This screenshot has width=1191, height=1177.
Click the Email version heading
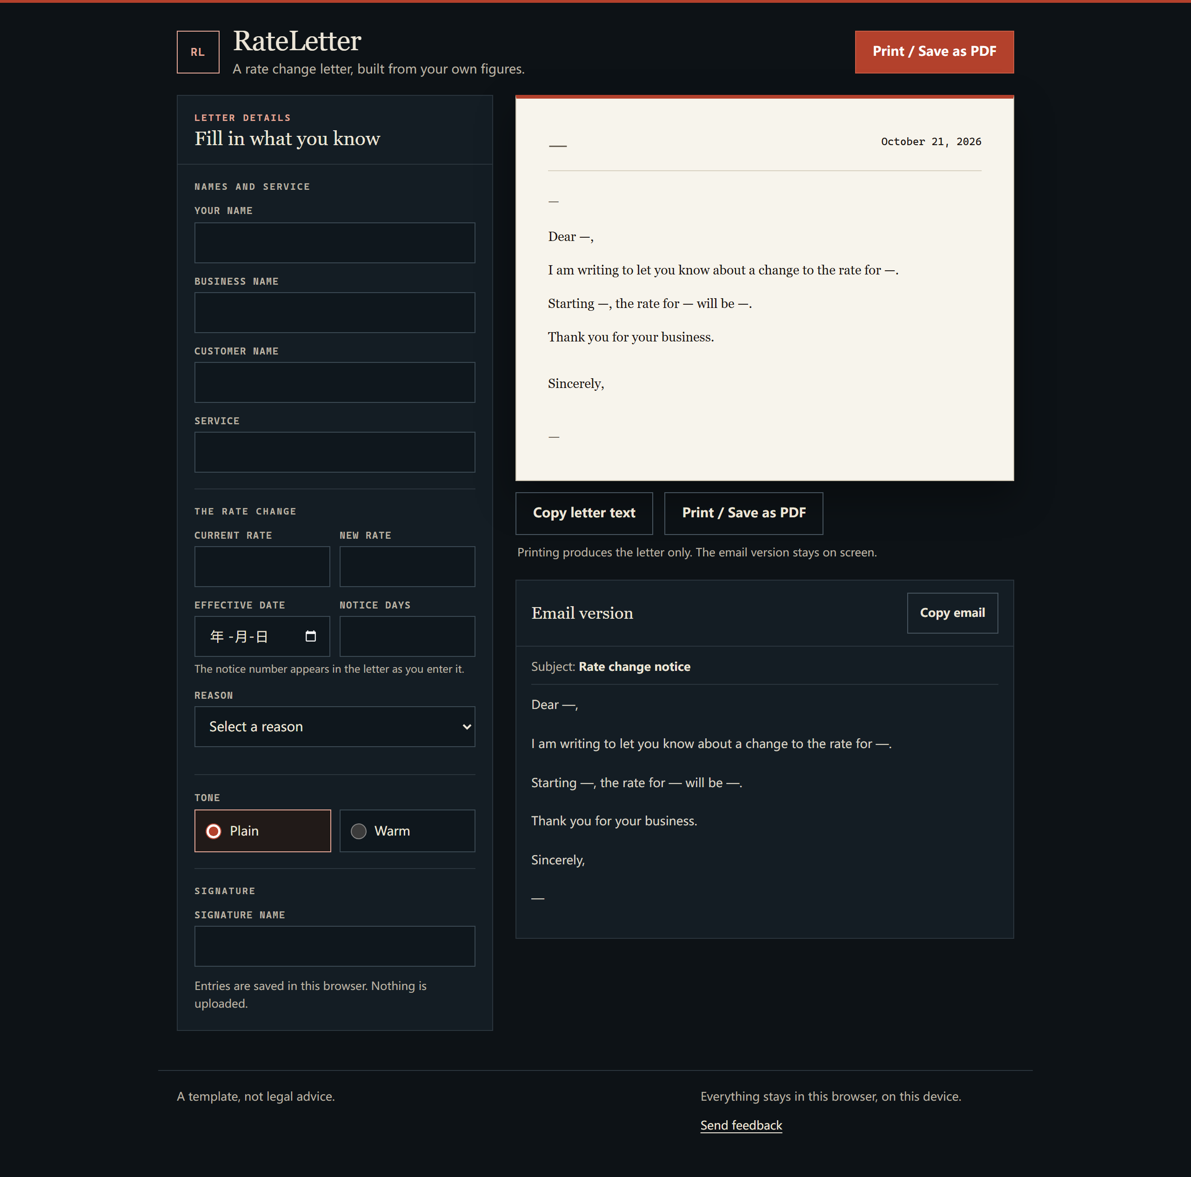coord(582,613)
